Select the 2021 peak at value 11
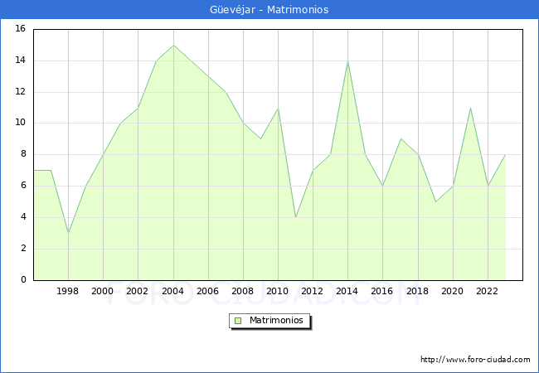The height and width of the screenshot is (373, 539). tap(470, 108)
